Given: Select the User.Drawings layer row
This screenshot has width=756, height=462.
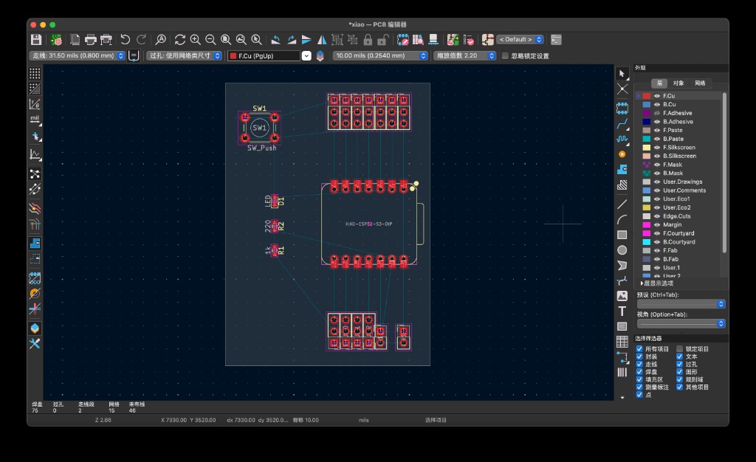Looking at the screenshot, I should (679, 182).
